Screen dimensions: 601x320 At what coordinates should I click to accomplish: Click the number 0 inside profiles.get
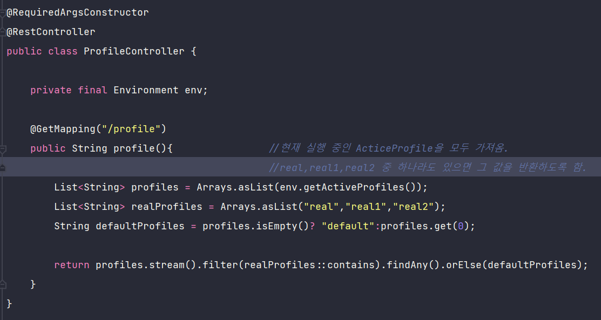point(461,226)
